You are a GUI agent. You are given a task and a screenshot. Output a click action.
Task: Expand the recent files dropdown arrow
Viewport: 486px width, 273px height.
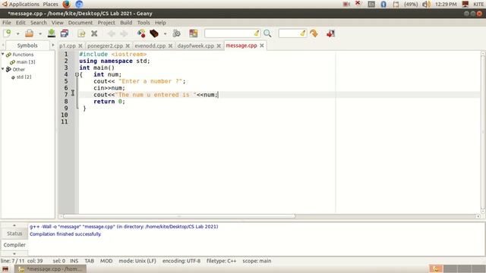40,33
